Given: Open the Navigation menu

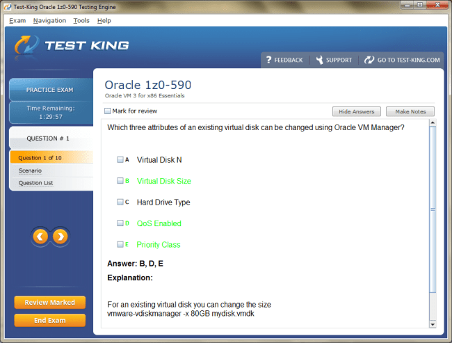Looking at the screenshot, I should click(x=49, y=20).
